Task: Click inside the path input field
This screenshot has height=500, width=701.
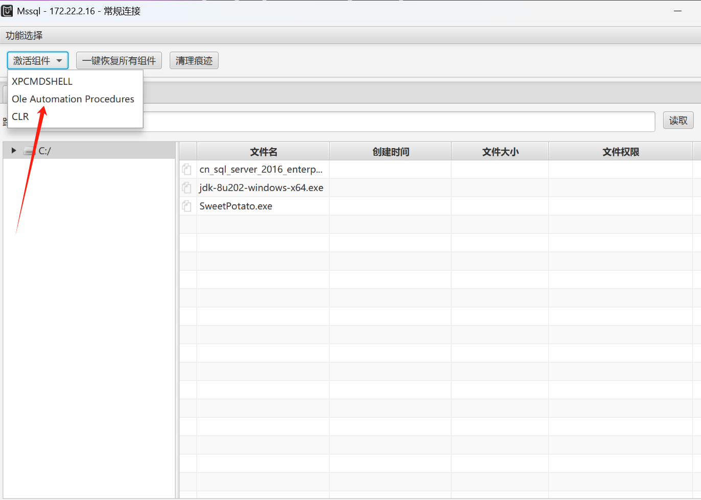Action: pyautogui.click(x=399, y=122)
